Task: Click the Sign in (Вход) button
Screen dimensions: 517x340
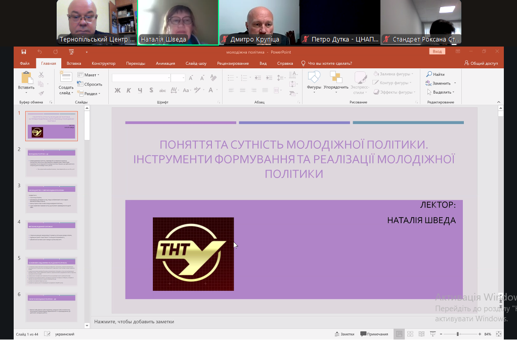Action: coord(437,52)
